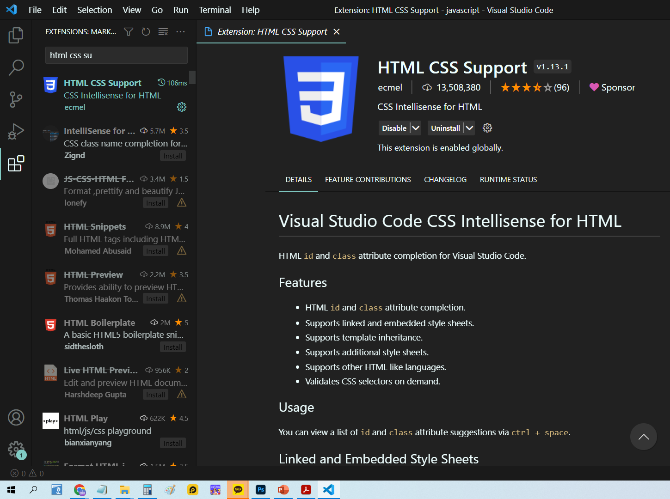Open extensions view more actions ellipsis
Image resolution: width=670 pixels, height=499 pixels.
(x=180, y=31)
